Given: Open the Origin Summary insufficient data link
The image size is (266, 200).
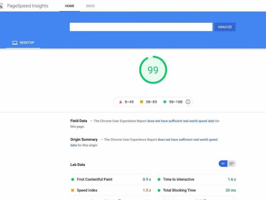Looking at the screenshot, I should click(188, 139).
